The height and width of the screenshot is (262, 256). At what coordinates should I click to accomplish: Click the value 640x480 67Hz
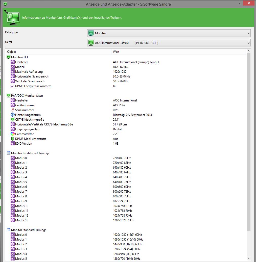122,172
